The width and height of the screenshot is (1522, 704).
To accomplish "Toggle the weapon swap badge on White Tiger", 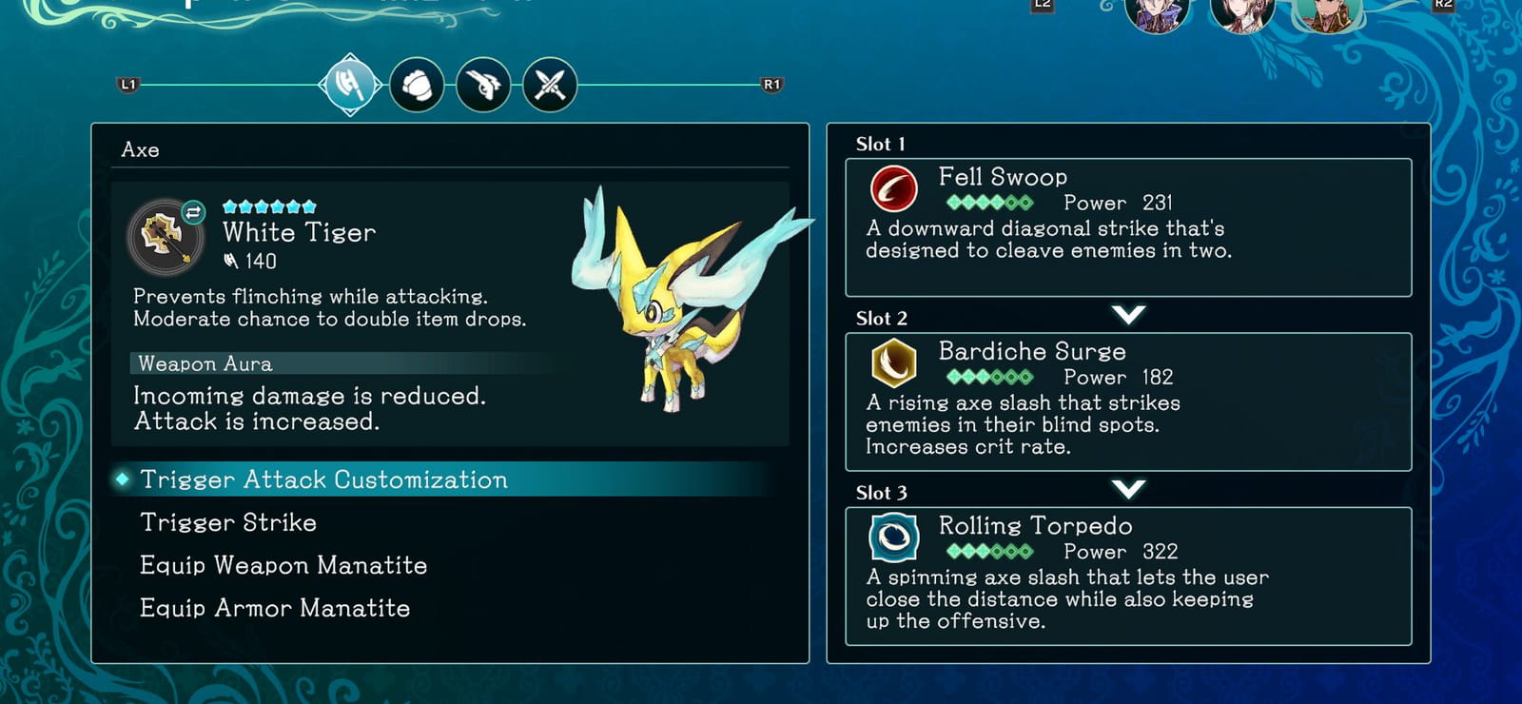I will 193,212.
